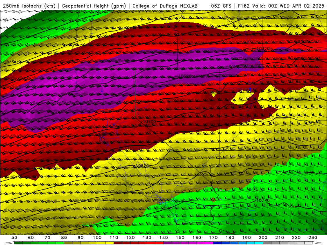Click the 'College of DuPage NEXLAB' label
The image size is (327, 245).
[x=165, y=6]
